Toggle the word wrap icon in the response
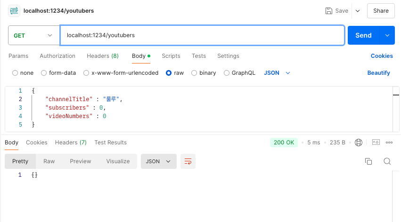Screen dimensions: 401x222 click(188, 161)
